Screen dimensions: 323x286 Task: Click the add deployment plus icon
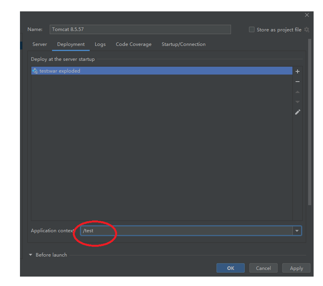(298, 71)
